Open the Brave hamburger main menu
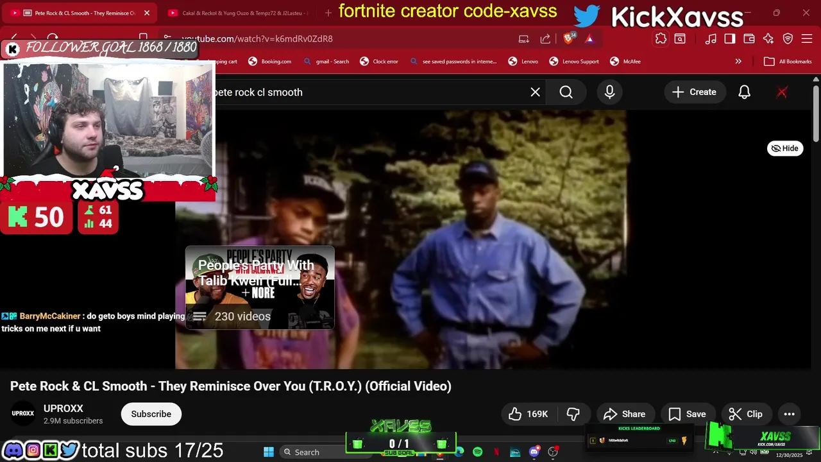Image resolution: width=821 pixels, height=462 pixels. (807, 38)
